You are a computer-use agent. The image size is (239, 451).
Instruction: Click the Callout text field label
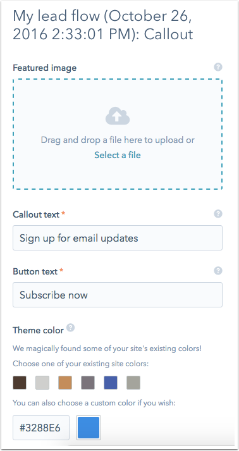(36, 214)
